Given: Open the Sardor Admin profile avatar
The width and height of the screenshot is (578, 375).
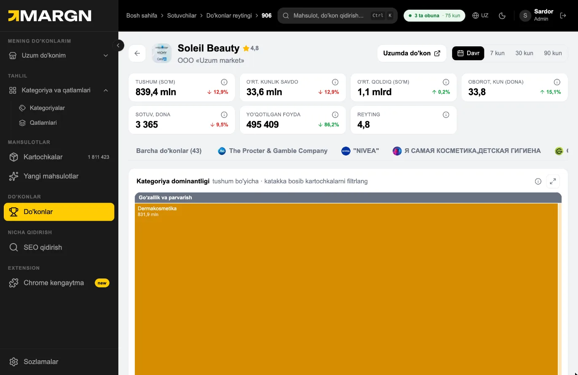Looking at the screenshot, I should 525,16.
